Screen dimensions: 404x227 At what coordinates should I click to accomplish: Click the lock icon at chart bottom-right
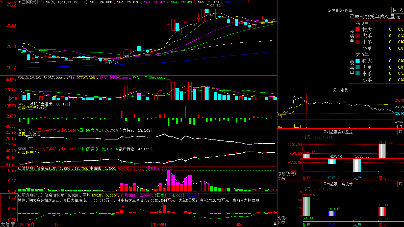tap(275, 224)
